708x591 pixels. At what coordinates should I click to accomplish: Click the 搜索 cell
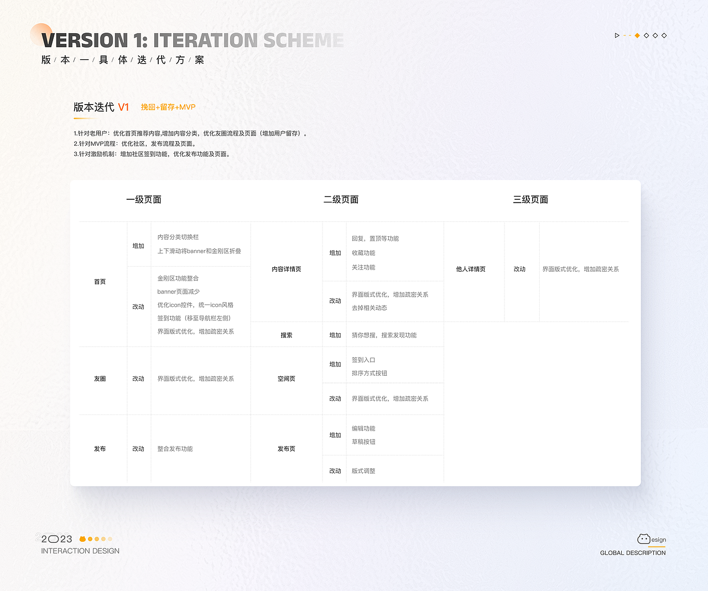287,335
